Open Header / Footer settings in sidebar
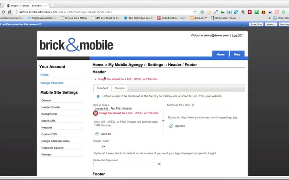289x180 pixels. (51, 107)
